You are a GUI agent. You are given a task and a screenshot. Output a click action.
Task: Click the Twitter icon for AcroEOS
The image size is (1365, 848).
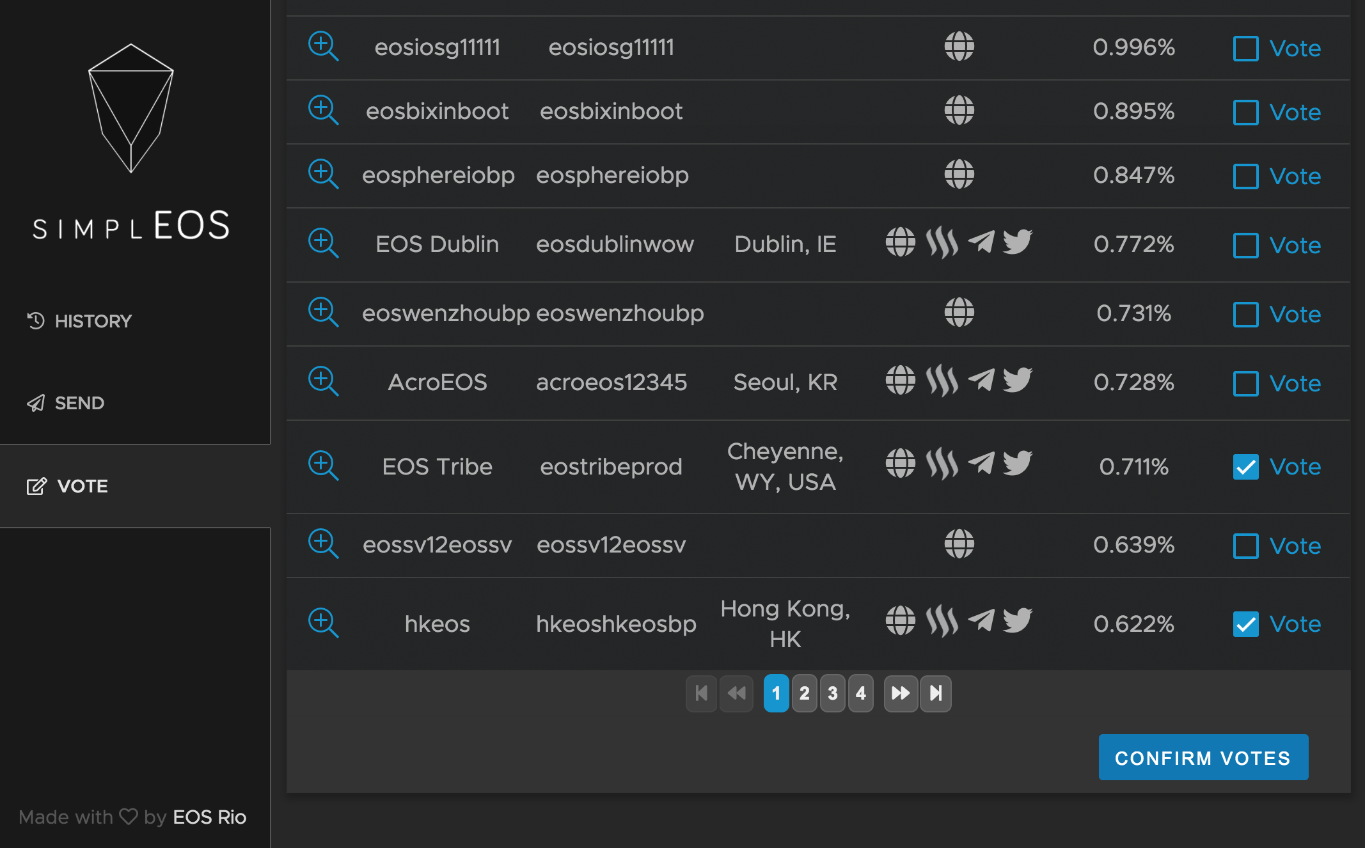pos(1017,381)
